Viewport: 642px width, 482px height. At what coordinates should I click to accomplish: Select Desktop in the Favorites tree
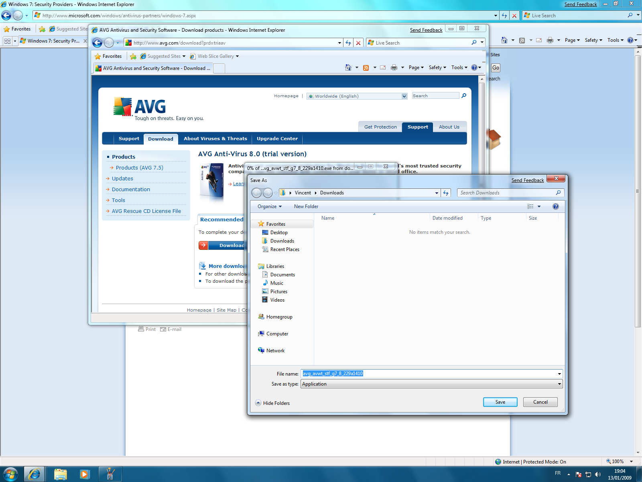pyautogui.click(x=278, y=233)
